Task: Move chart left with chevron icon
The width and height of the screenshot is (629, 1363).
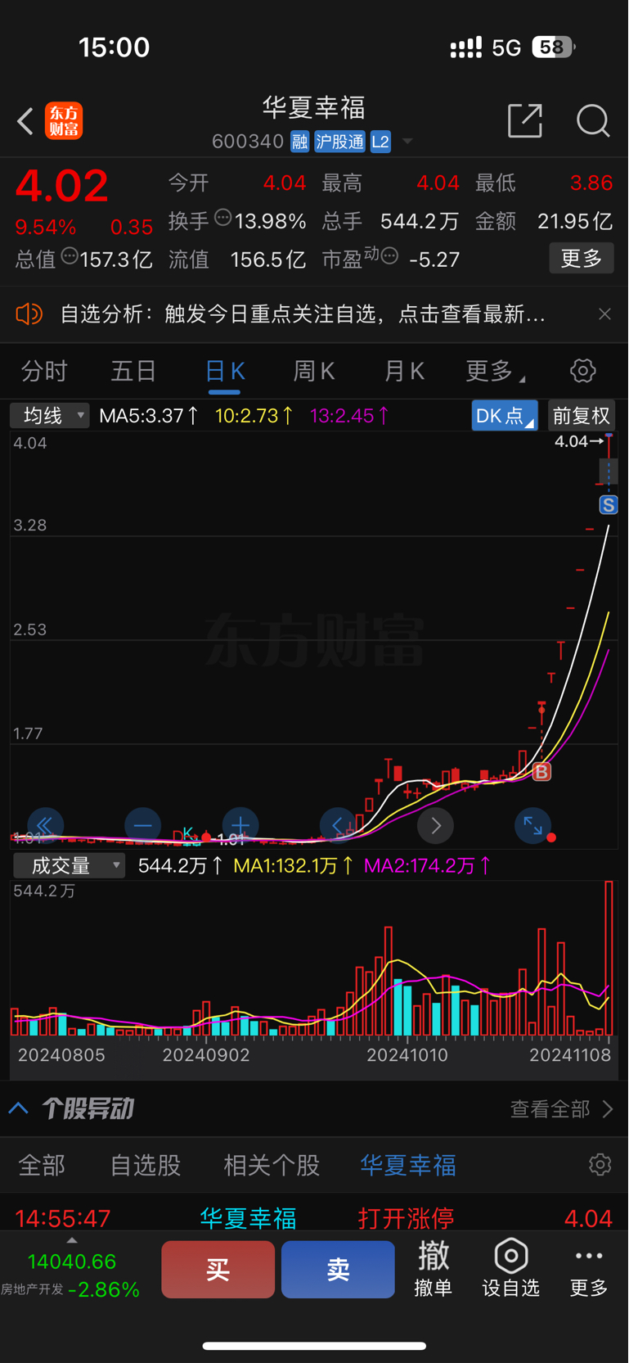Action: pyautogui.click(x=338, y=825)
